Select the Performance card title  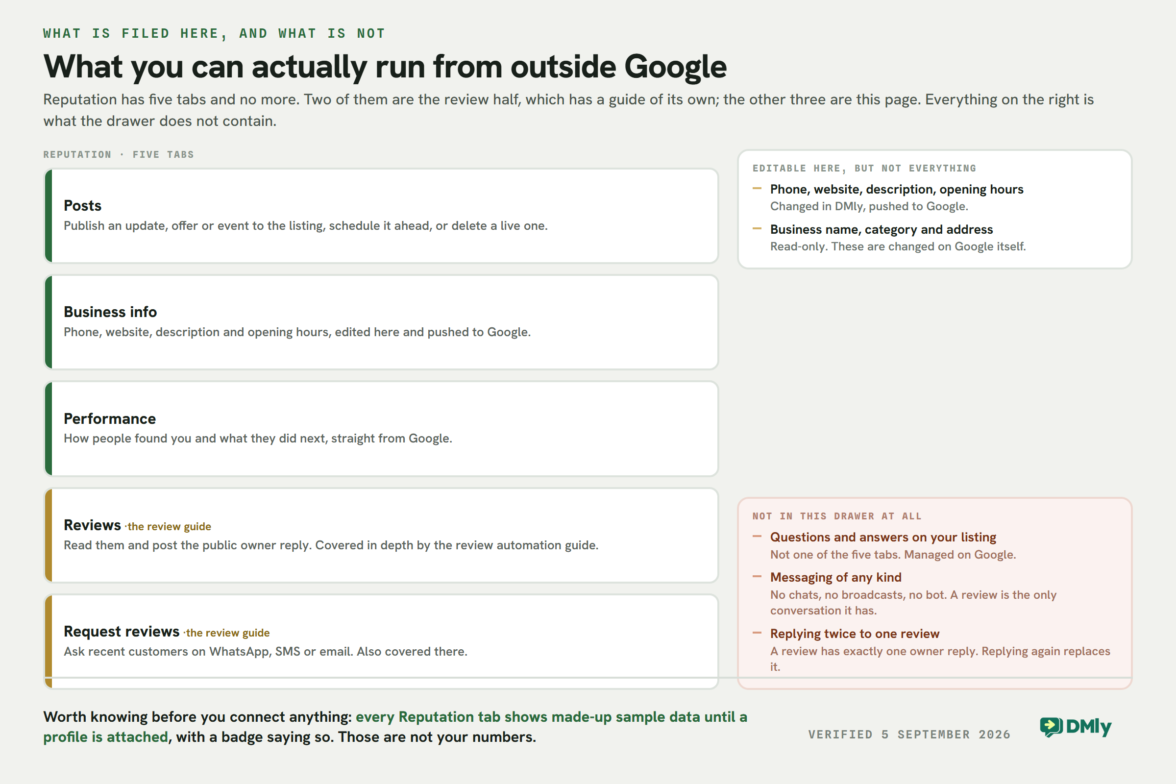tap(109, 418)
